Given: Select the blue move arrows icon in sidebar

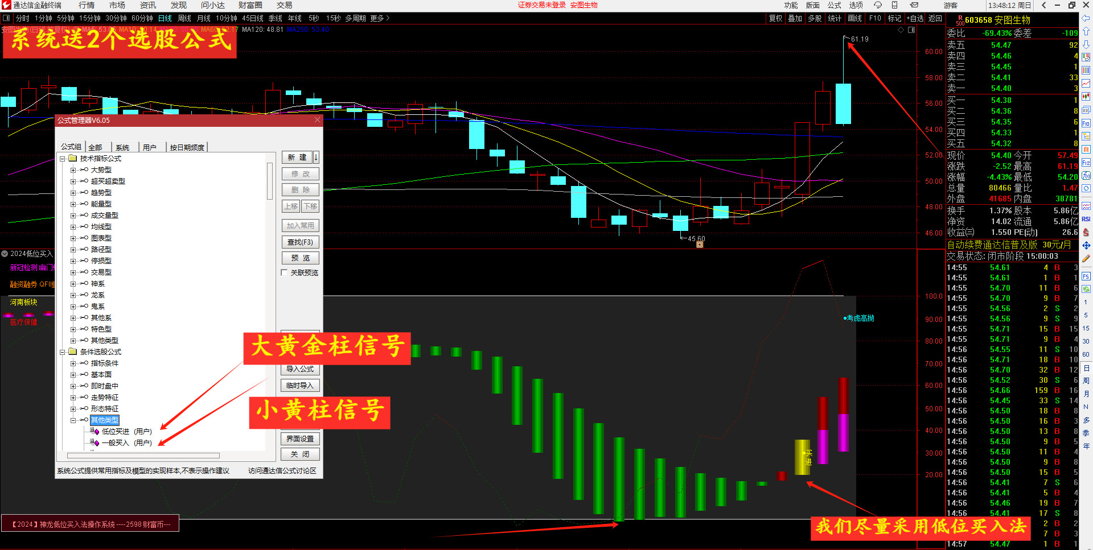Looking at the screenshot, I should pos(1086,245).
